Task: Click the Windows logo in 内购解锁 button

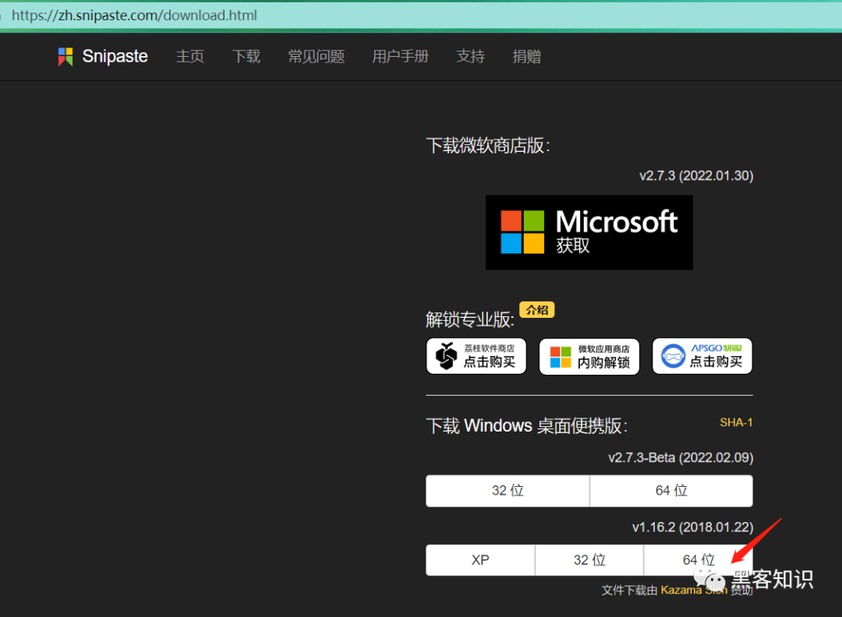Action: [x=561, y=357]
